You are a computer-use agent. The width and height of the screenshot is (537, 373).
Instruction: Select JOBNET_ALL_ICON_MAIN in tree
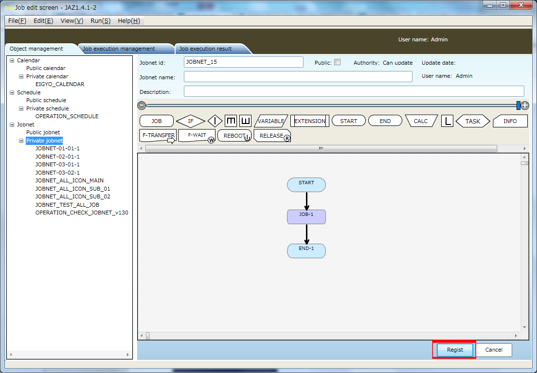[x=70, y=180]
